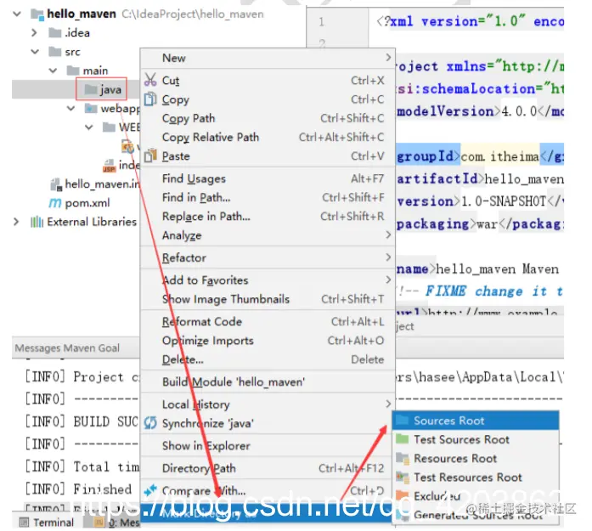Click the Paste clipboard icon
Screen dimensions: 592x531
coord(150,155)
